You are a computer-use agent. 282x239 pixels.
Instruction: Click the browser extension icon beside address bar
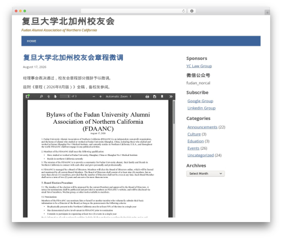coord(192,11)
